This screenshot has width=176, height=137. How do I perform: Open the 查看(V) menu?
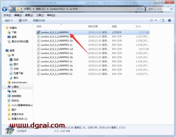pyautogui.click(x=29, y=15)
